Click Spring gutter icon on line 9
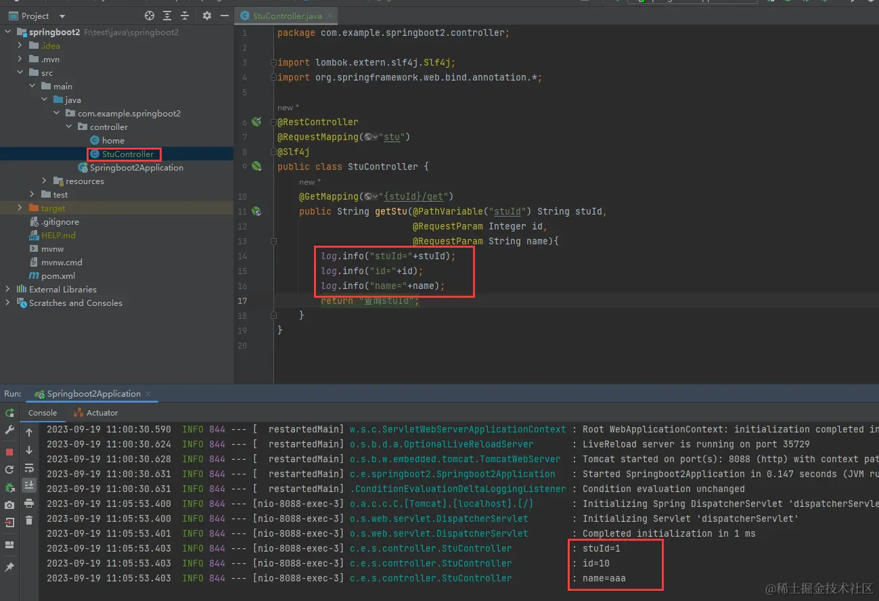The width and height of the screenshot is (879, 601). 256,166
